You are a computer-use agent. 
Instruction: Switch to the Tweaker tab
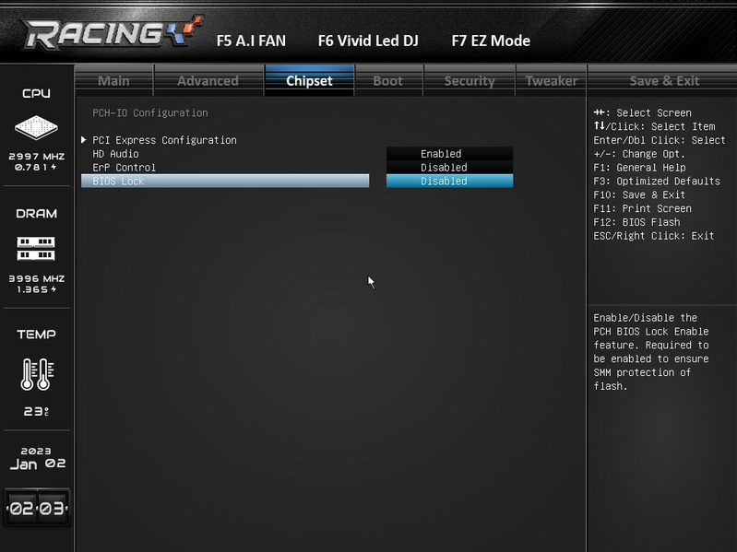click(x=552, y=81)
